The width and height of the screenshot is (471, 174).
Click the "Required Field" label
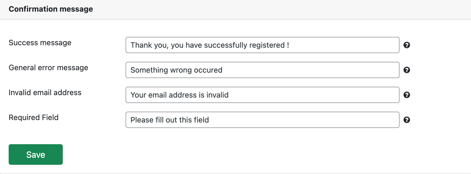[34, 118]
